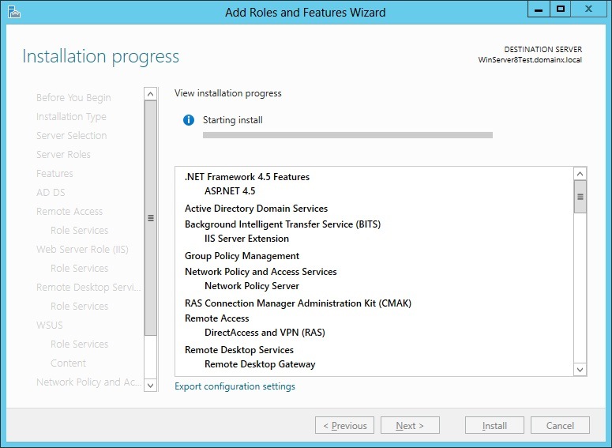
Task: Click the Next button
Action: tap(410, 425)
